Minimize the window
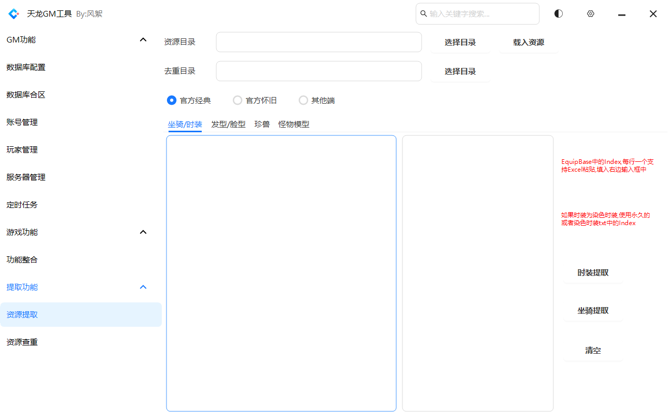Viewport: 669px width, 416px height. [x=621, y=14]
